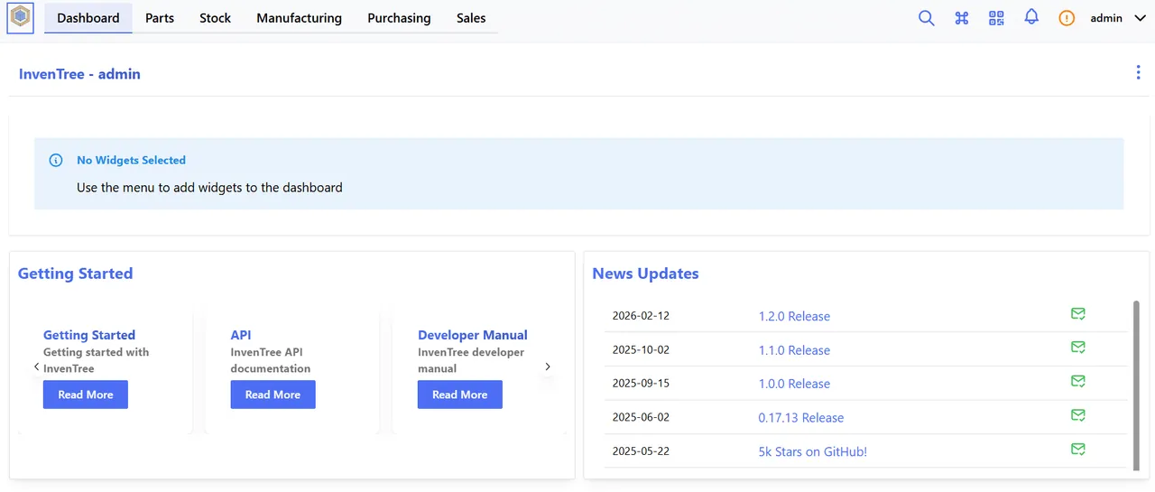This screenshot has width=1155, height=492.
Task: Open the notifications bell
Action: click(x=1031, y=17)
